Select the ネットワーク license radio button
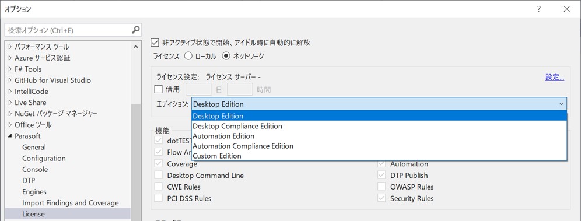Viewport: 581px width, 221px height. (x=226, y=56)
